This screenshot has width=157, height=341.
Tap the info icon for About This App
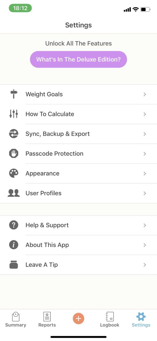point(14,245)
